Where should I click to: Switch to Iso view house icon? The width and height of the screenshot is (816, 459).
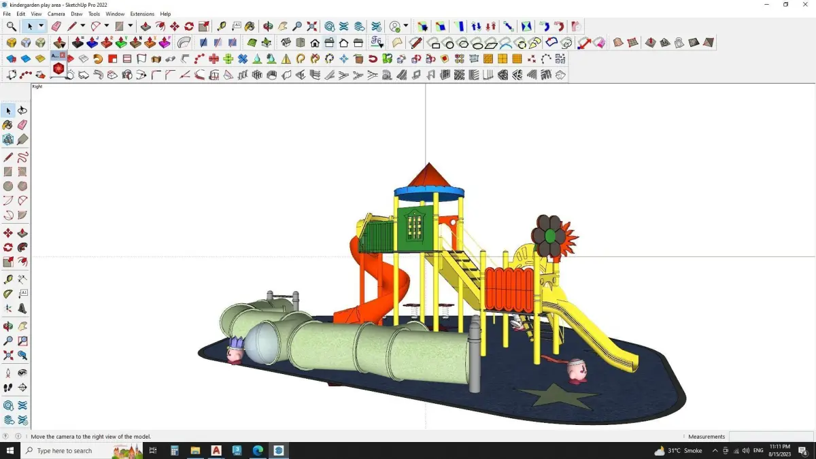coord(286,43)
